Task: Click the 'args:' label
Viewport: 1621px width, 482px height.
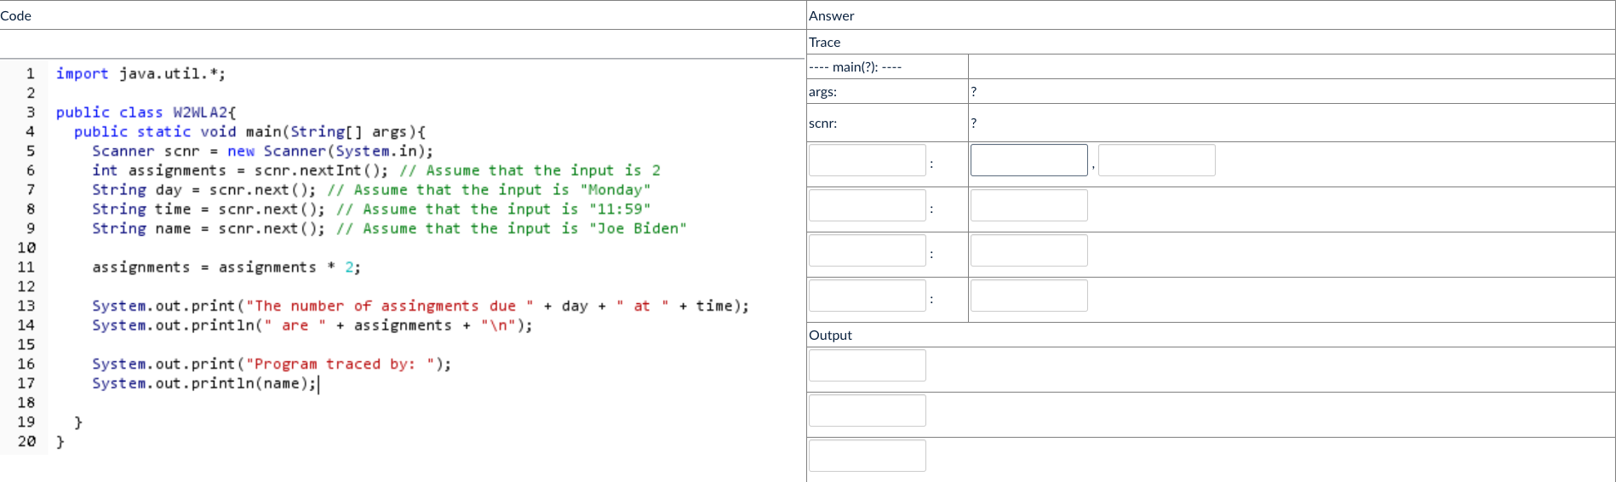Action: pyautogui.click(x=822, y=91)
